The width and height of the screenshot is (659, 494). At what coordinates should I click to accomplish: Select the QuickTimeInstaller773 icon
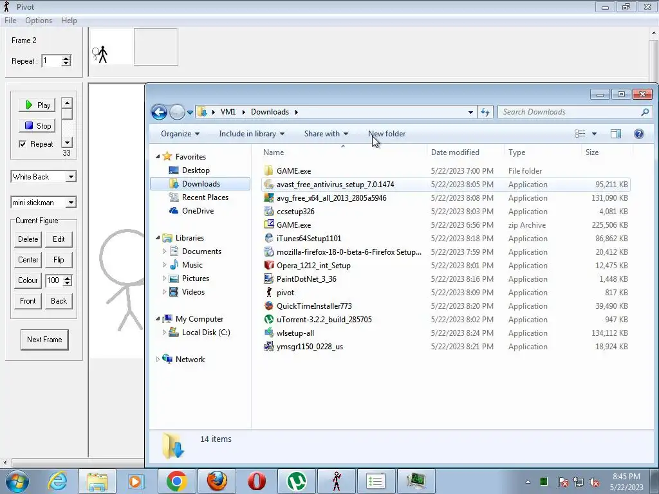(269, 306)
